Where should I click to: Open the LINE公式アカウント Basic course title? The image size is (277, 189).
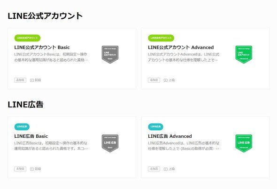(x=42, y=47)
